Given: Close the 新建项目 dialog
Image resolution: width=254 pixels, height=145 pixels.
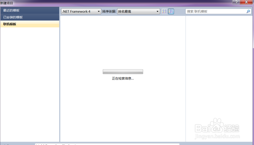Looking at the screenshot, I should pyautogui.click(x=246, y=2).
